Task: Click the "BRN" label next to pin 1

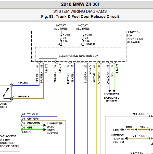Action: [142, 127]
